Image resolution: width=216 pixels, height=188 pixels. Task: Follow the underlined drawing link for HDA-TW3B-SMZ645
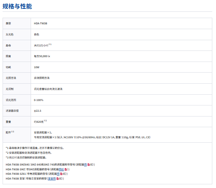click(85, 164)
